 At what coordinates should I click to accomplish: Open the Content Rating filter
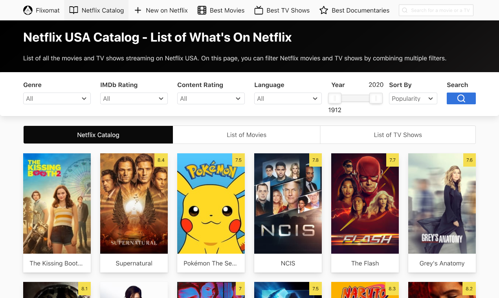coord(211,98)
